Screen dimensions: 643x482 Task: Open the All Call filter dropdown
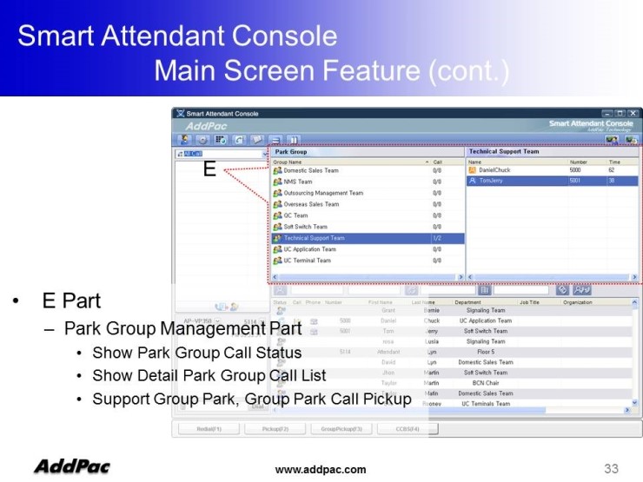click(x=265, y=154)
